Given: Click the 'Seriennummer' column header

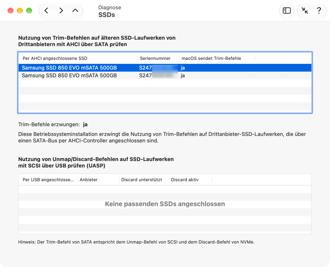Looking at the screenshot, I should click(x=158, y=58).
